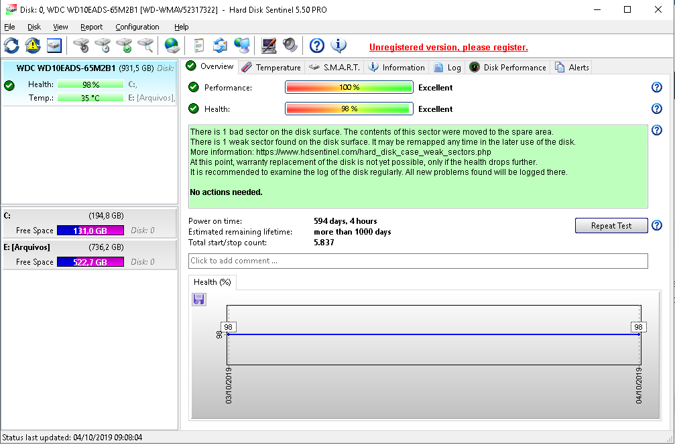Open the File menu
Viewport: 675px width, 445px height.
[x=9, y=27]
